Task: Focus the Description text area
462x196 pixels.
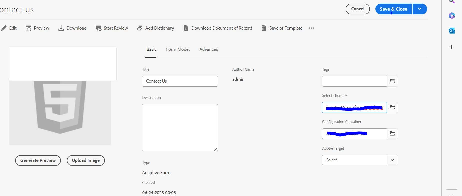Action: point(180,128)
